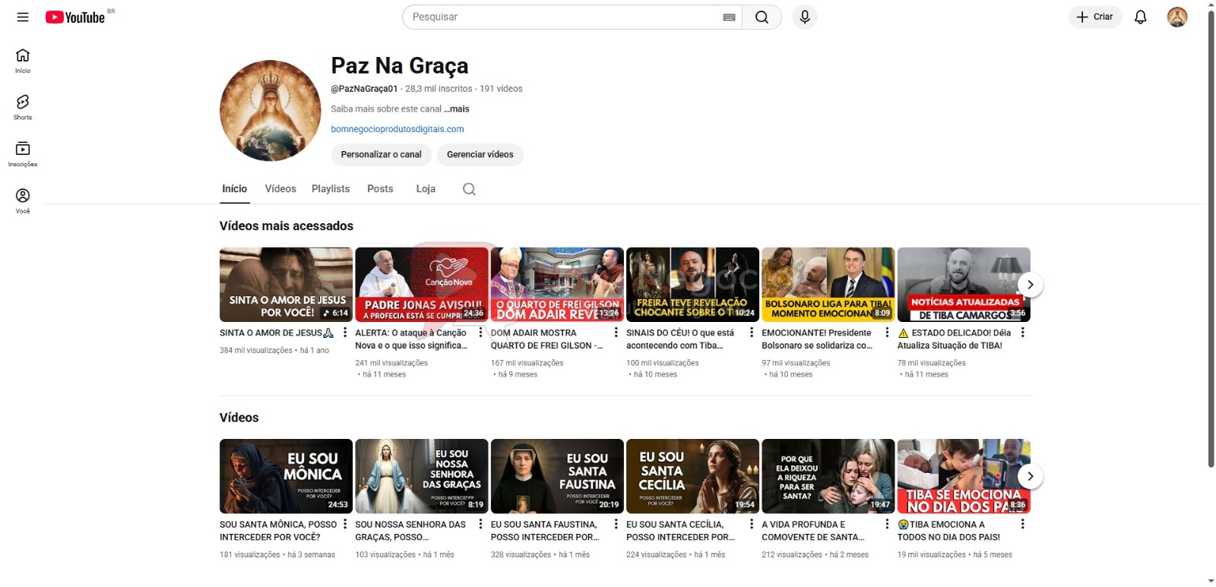Search within channel using magnifier icon
The height and width of the screenshot is (587, 1216).
click(469, 189)
